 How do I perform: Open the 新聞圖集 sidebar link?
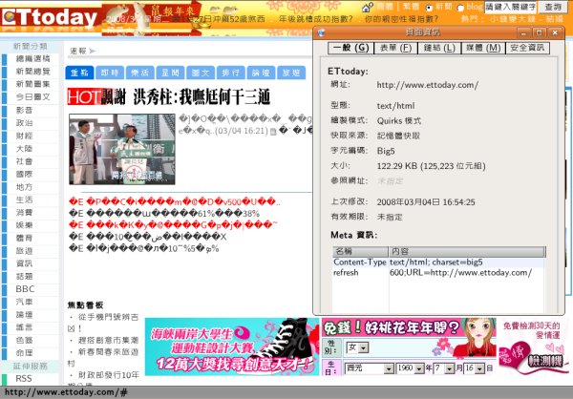pos(32,84)
